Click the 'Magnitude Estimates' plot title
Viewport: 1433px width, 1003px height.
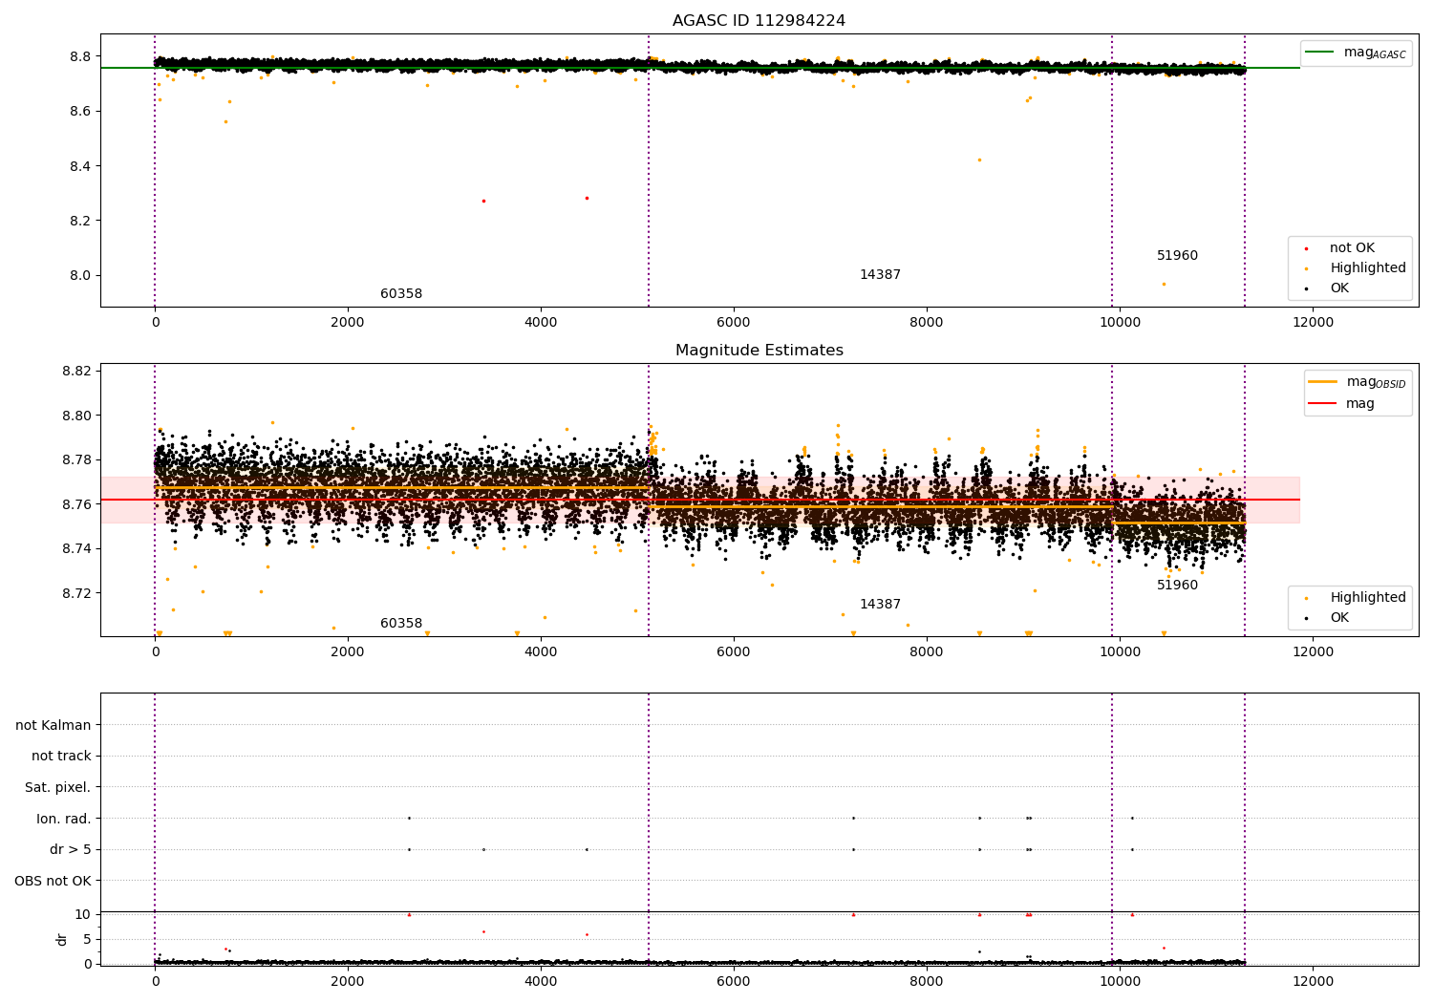[759, 351]
